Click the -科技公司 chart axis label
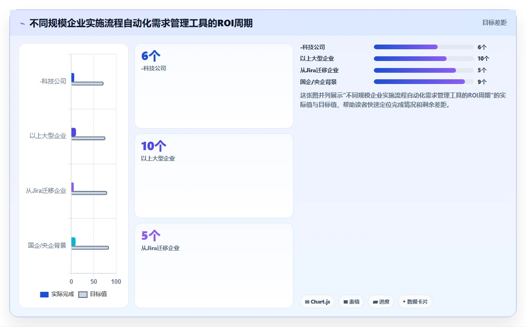The height and width of the screenshot is (327, 526). coord(53,82)
